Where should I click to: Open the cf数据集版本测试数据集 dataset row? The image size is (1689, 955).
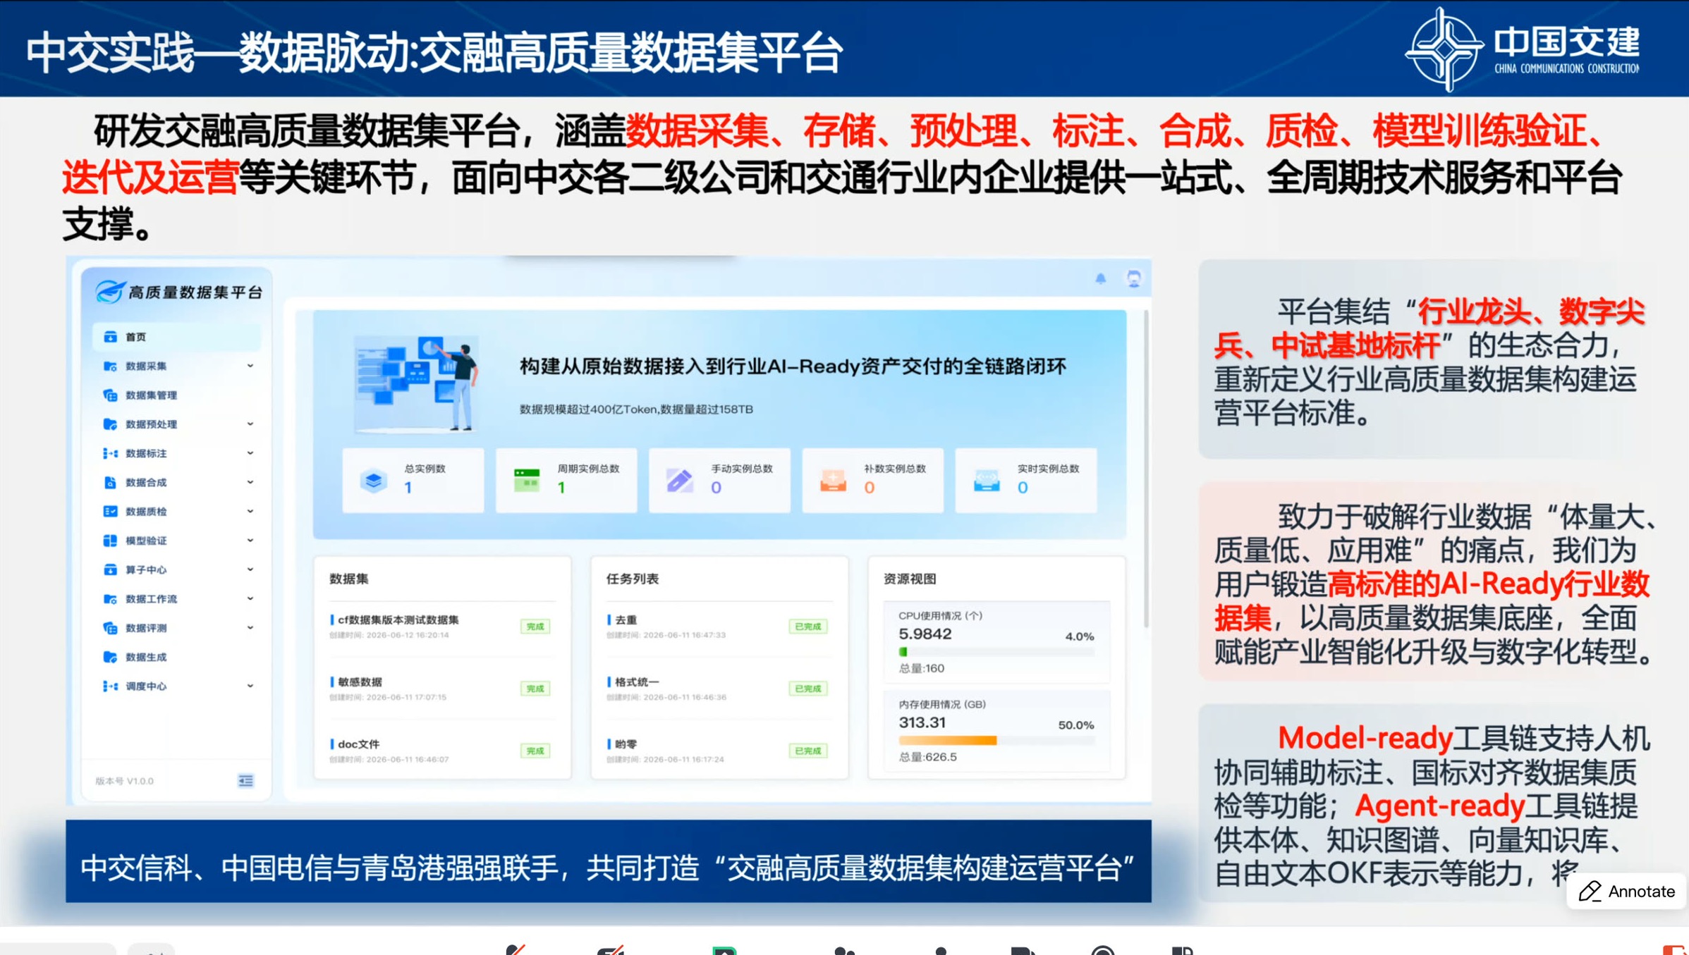pyautogui.click(x=441, y=626)
